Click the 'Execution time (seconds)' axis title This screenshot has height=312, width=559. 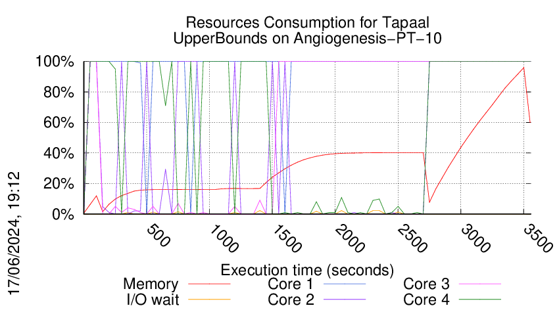pyautogui.click(x=307, y=270)
